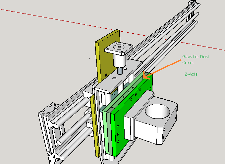Select the stepper motor's square top flange
Image resolution: width=225 pixels, height=164 pixels.
tap(119, 48)
